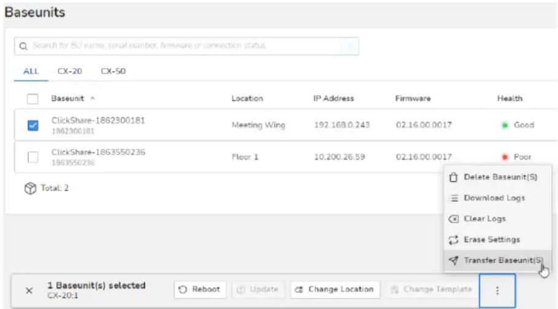This screenshot has height=309, width=558.
Task: Click the Floor 1 location cell
Action: tap(245, 157)
